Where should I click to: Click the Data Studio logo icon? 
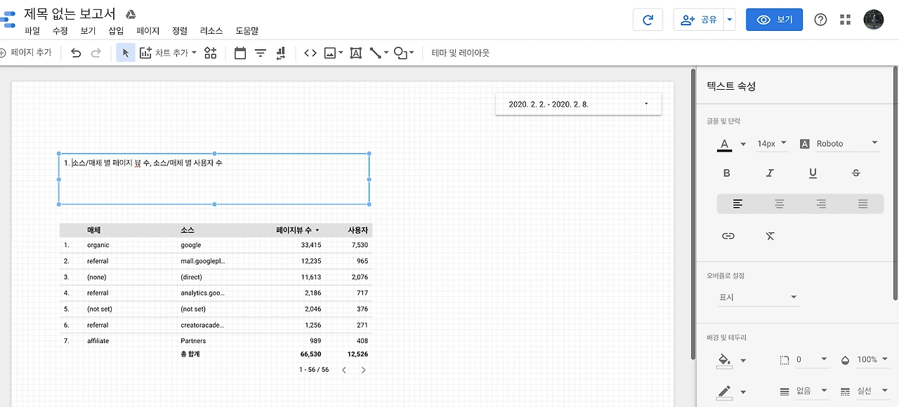tap(8, 19)
